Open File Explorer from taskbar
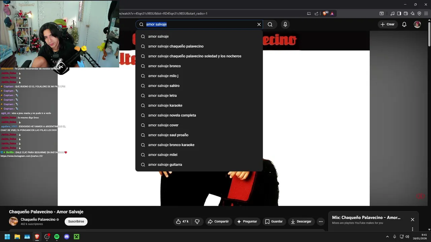This screenshot has width=431, height=242. click(x=17, y=237)
